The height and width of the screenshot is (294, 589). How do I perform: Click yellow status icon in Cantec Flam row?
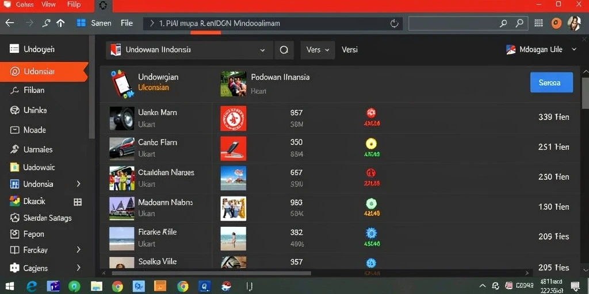371,143
